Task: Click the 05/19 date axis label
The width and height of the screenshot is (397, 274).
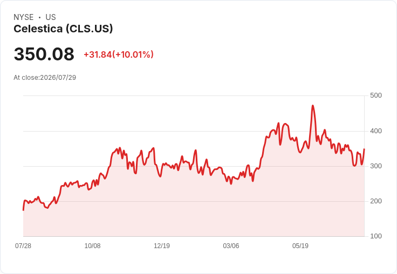Action: 300,245
